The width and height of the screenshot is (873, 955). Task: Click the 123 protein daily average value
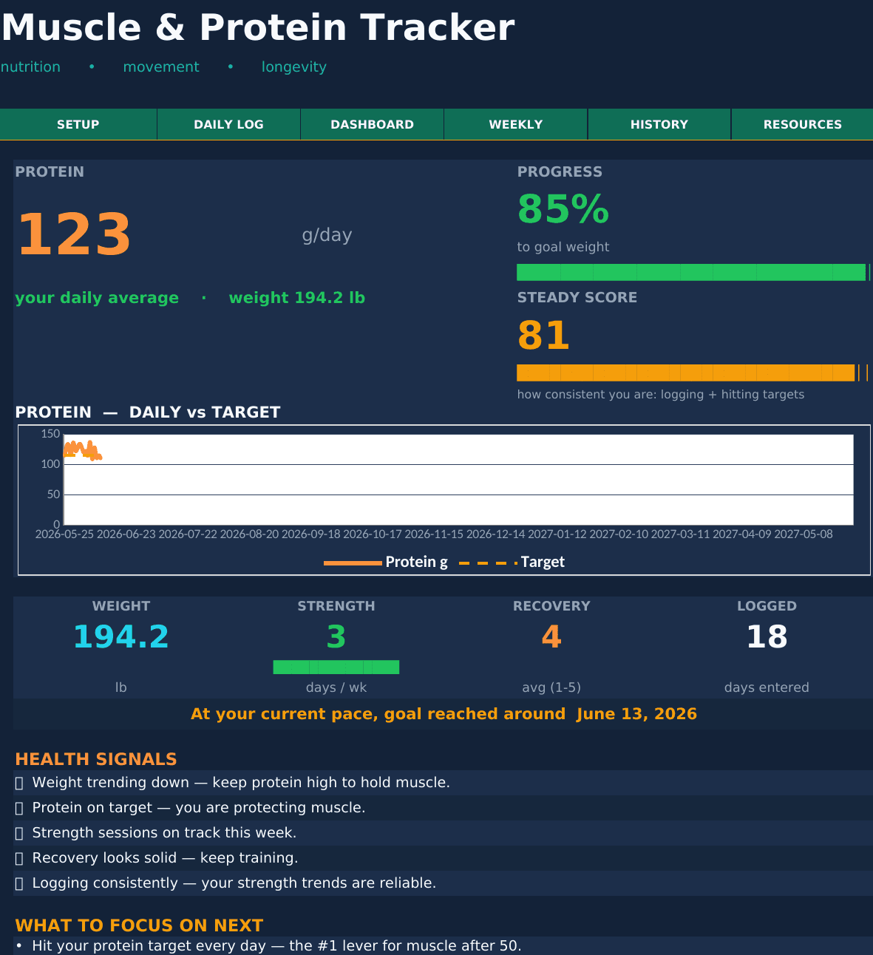[74, 235]
